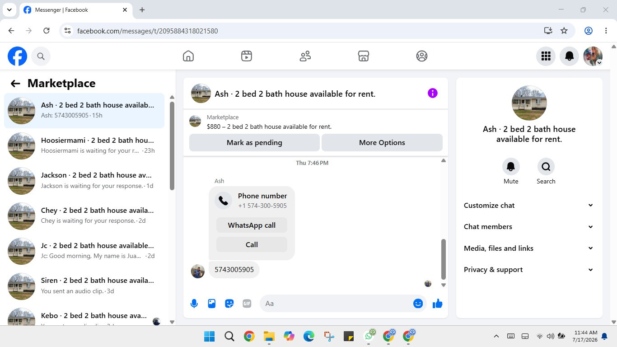
Task: Open the emoji picker
Action: pyautogui.click(x=418, y=304)
